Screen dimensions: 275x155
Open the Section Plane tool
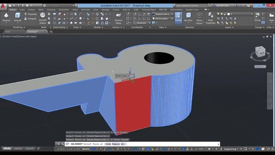coord(118,18)
